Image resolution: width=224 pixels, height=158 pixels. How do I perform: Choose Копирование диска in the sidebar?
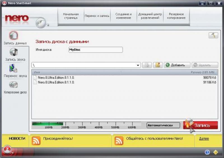click(14, 85)
